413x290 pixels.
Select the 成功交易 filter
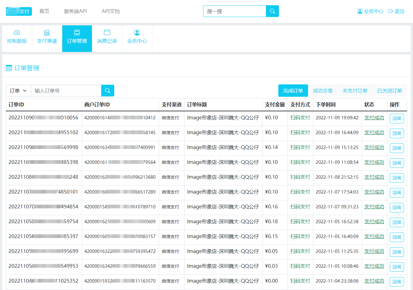(323, 91)
